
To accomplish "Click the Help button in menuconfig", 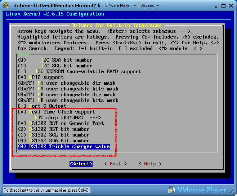I will pos(150,164).
